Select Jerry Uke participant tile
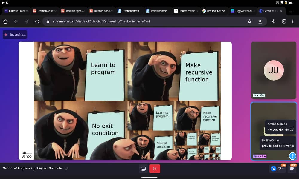299x179 pixels. [274, 70]
